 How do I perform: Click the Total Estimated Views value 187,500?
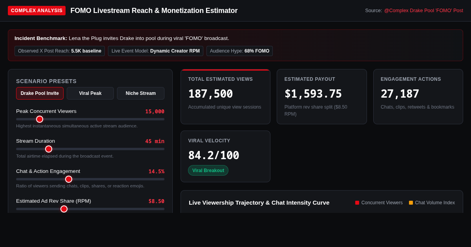coord(210,94)
